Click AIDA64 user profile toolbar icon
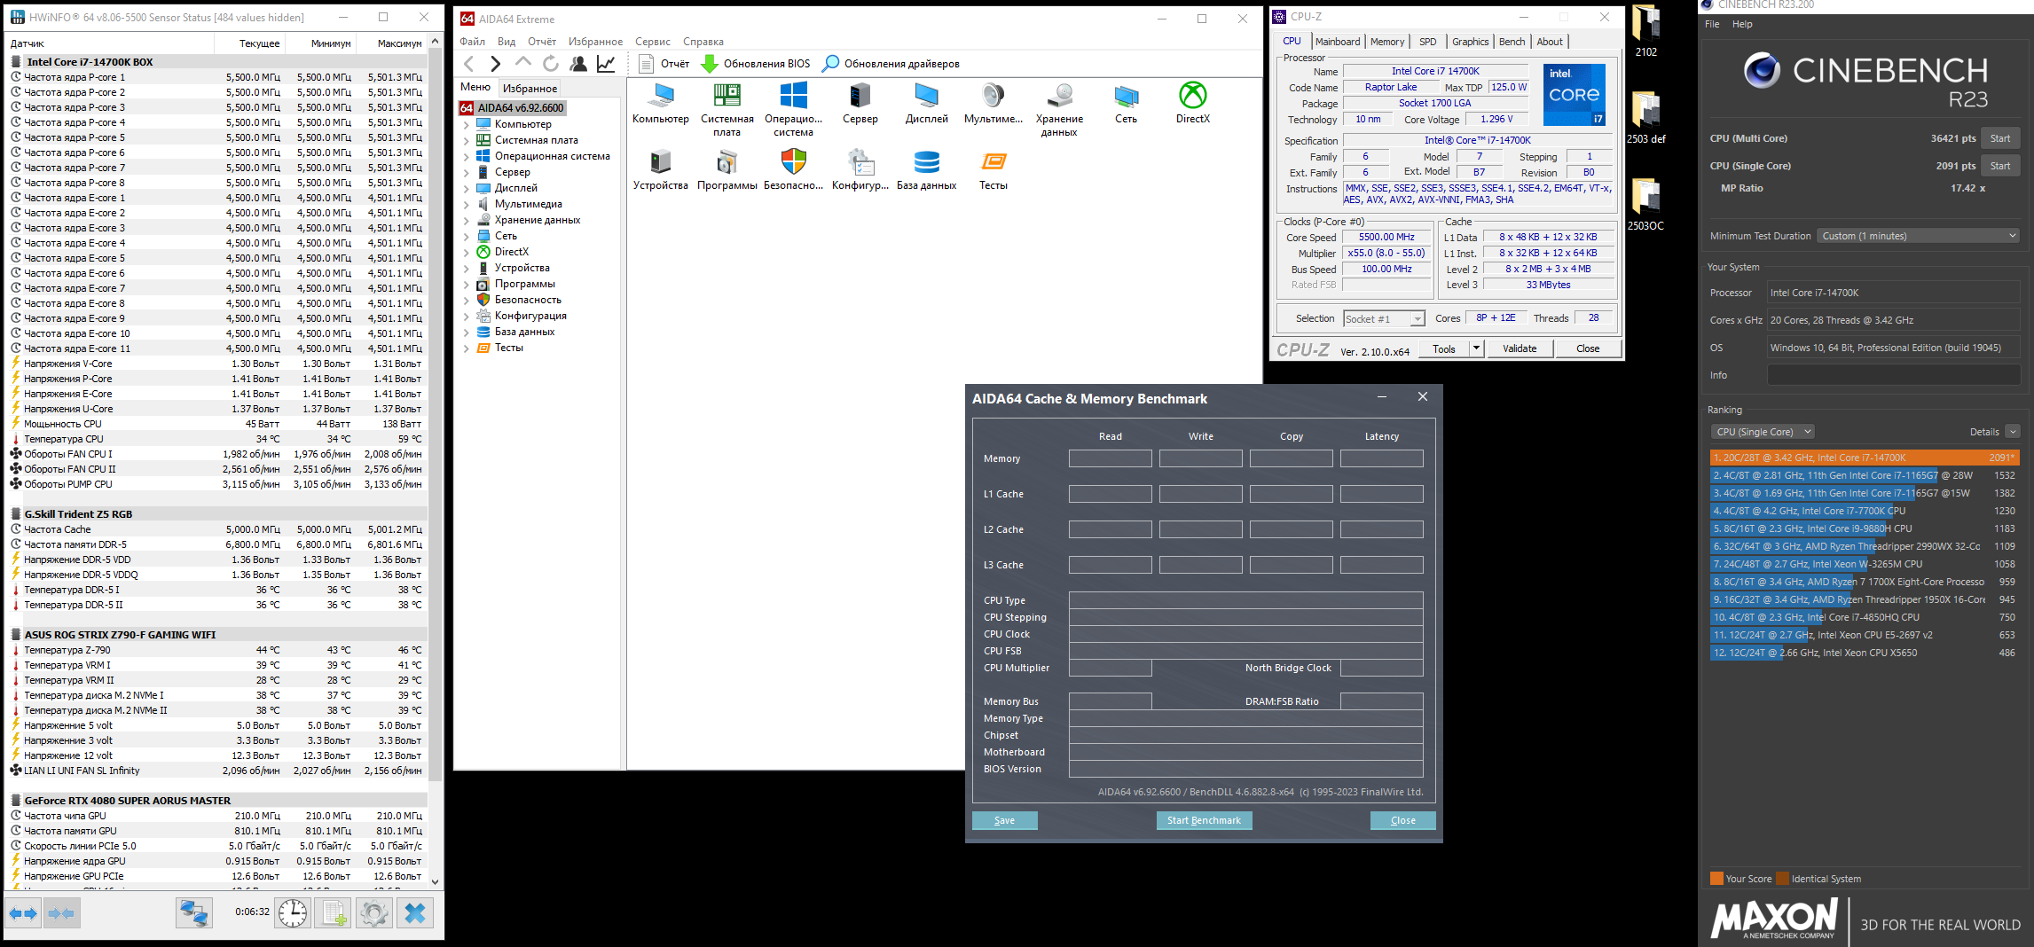The height and width of the screenshot is (947, 2034). click(x=578, y=63)
